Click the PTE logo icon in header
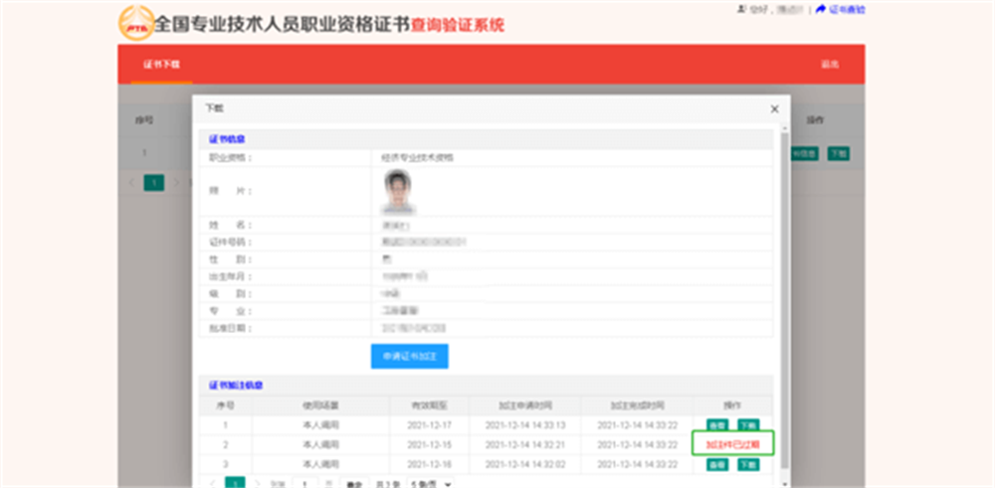The image size is (995, 488). click(x=136, y=24)
